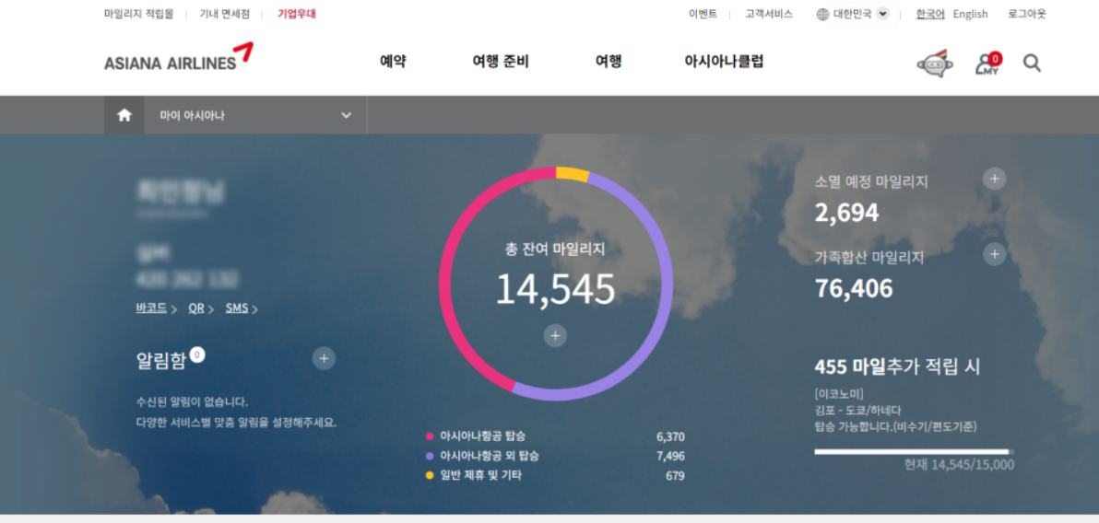
Task: Expand 소멸 예정 마일리지 details with plus
Action: (x=994, y=179)
